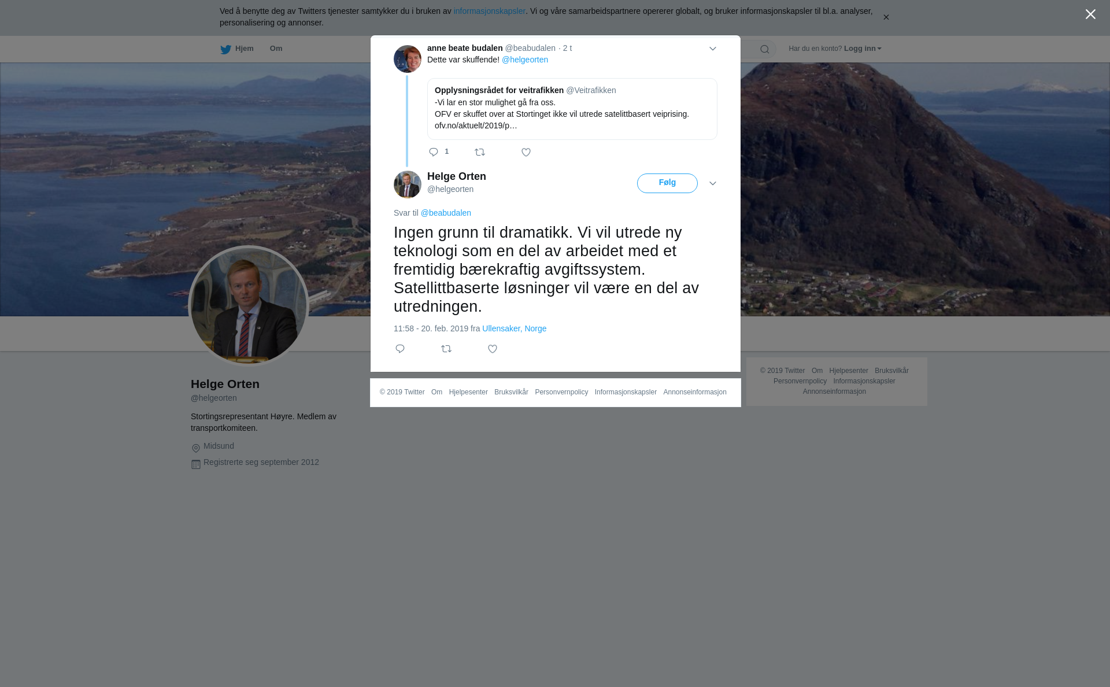Screen dimensions: 1110x687
Task: Open the @beabudalen reply link
Action: point(446,213)
